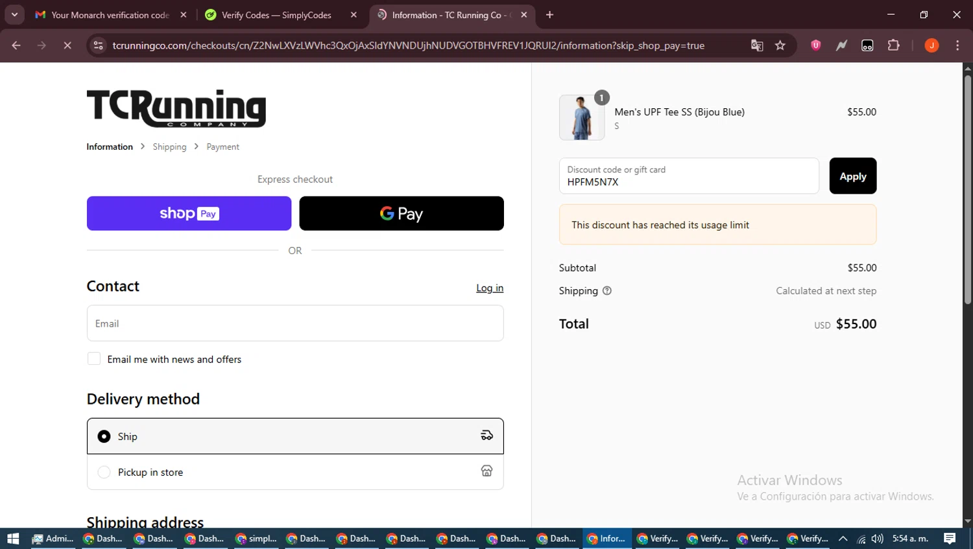Pay with the Google Pay button
Screen dimensions: 973x549
(x=402, y=213)
